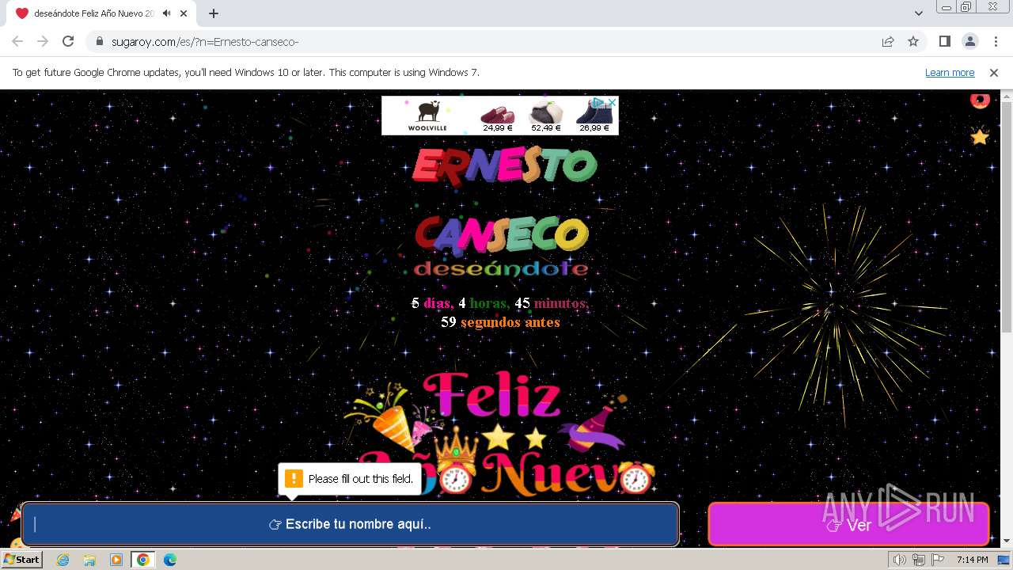Open the network tray icon
The width and height of the screenshot is (1013, 570).
pyautogui.click(x=918, y=560)
